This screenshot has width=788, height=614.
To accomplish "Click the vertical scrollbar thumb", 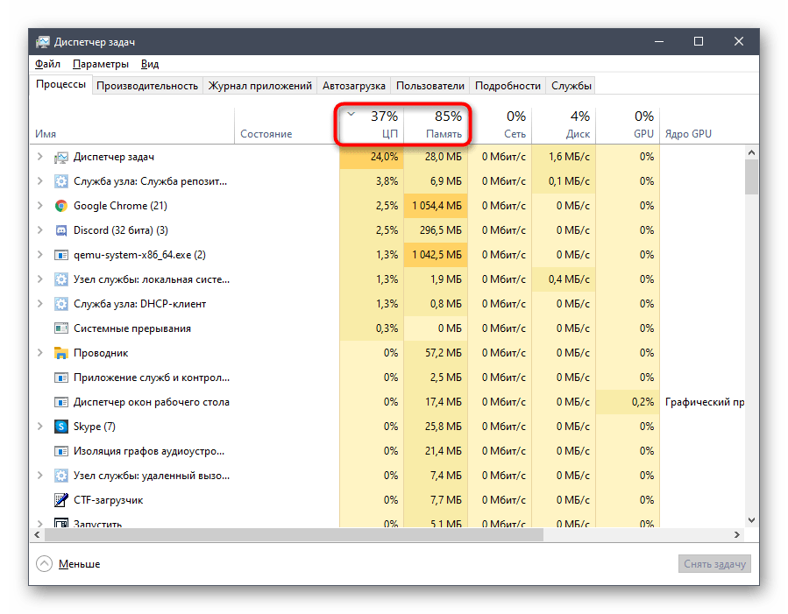I will click(x=751, y=175).
